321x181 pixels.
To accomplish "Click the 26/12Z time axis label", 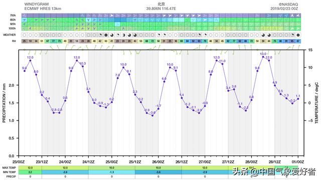I will pyautogui.click(x=182, y=162).
